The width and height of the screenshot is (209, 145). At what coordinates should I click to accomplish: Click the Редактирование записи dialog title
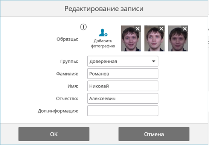coord(104,9)
